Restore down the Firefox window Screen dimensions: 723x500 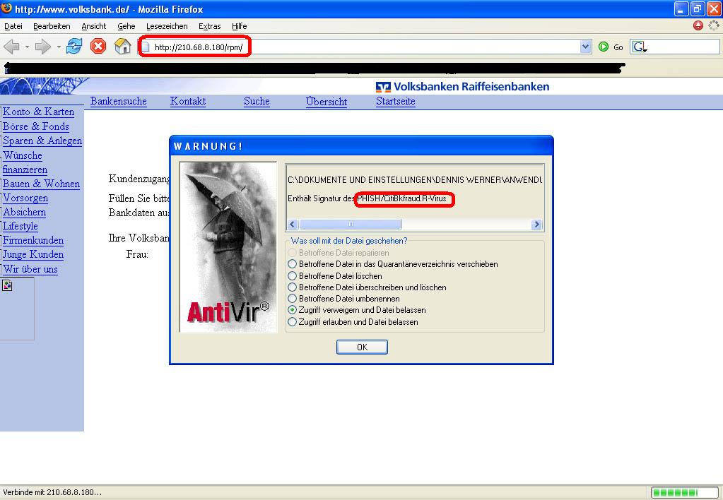pos(697,8)
